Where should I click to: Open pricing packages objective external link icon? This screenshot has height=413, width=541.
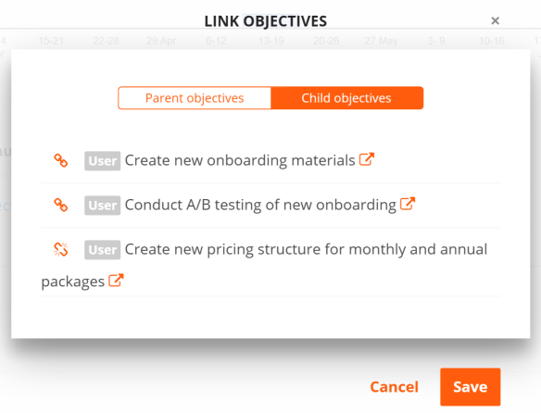tap(116, 281)
